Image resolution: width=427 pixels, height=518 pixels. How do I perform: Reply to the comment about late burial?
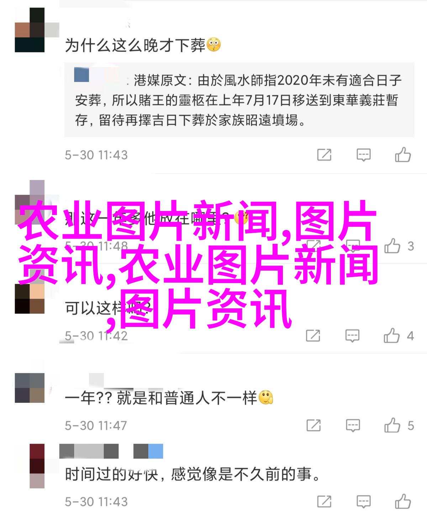click(363, 155)
